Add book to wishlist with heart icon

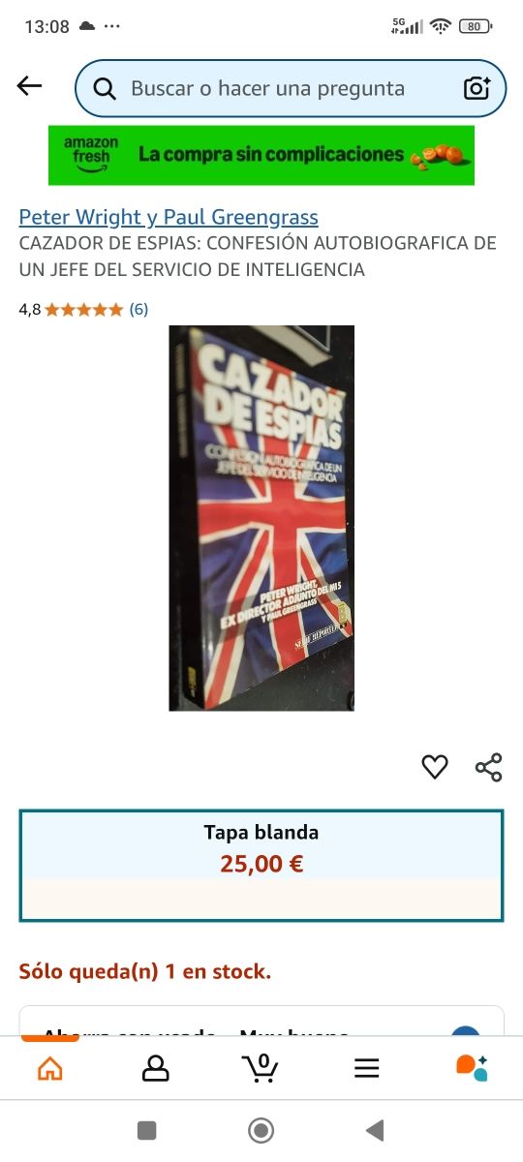pos(435,767)
